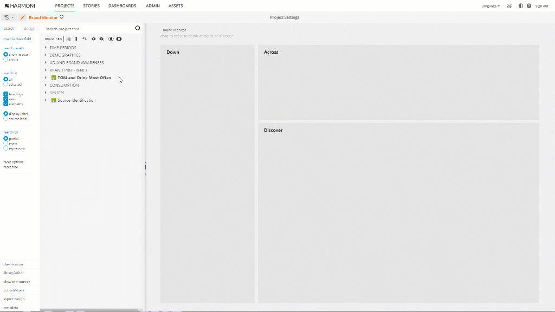
Task: Click the TOM and Drink Most Often green icon
Action: [54, 78]
